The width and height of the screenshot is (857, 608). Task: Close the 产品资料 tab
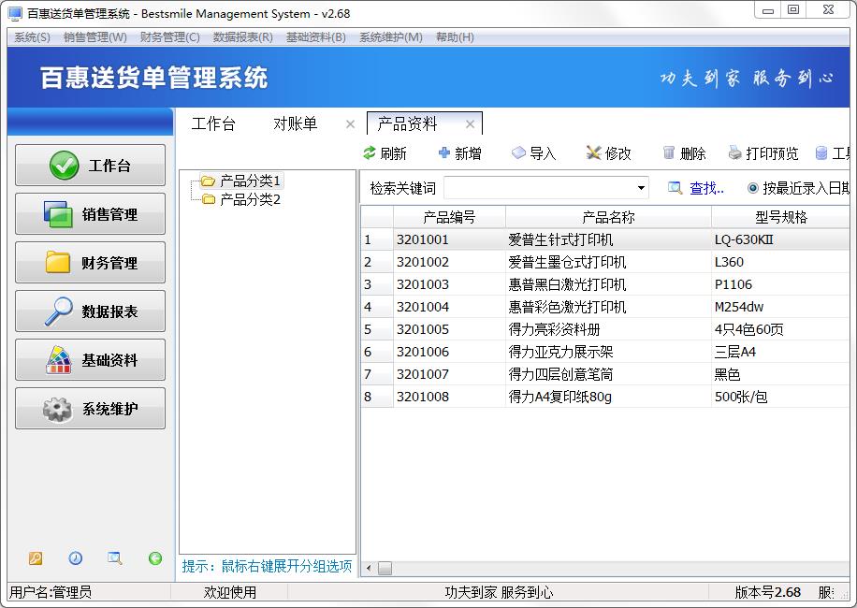(470, 123)
